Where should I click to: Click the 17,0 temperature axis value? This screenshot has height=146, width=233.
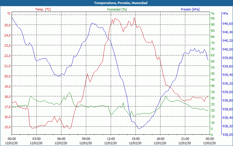coord(8,107)
